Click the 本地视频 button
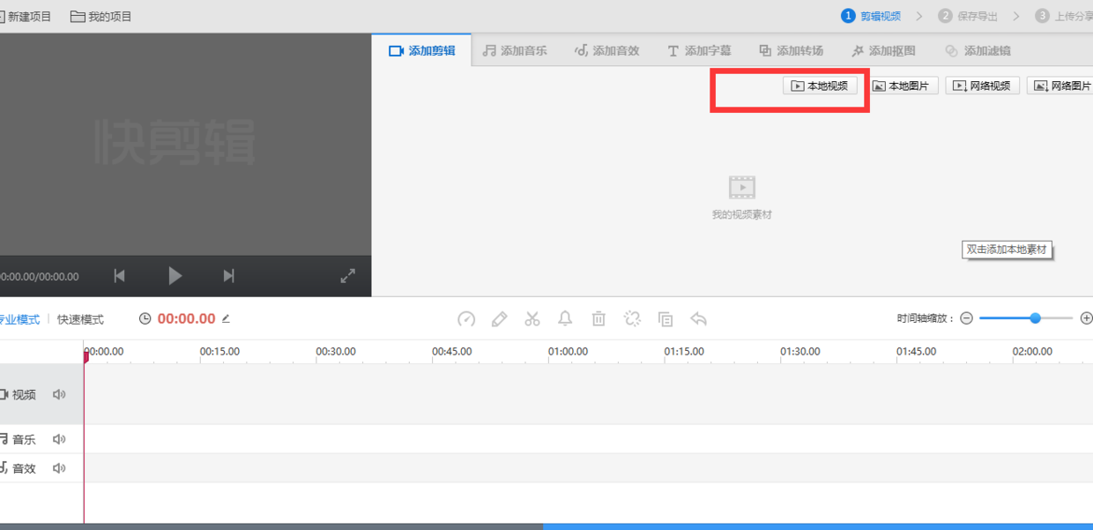 [x=820, y=86]
